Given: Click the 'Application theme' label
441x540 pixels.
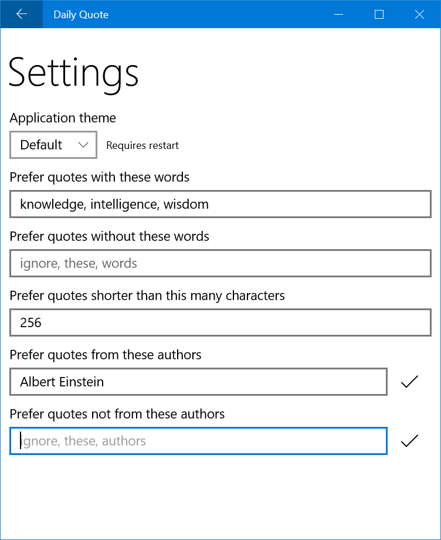Looking at the screenshot, I should pos(63,118).
